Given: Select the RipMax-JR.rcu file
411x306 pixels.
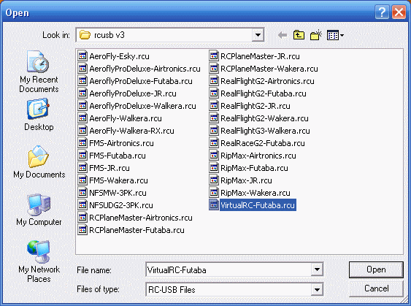Looking at the screenshot, I should [x=241, y=180].
